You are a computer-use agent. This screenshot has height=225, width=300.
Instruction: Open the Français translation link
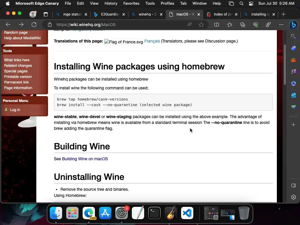152,41
